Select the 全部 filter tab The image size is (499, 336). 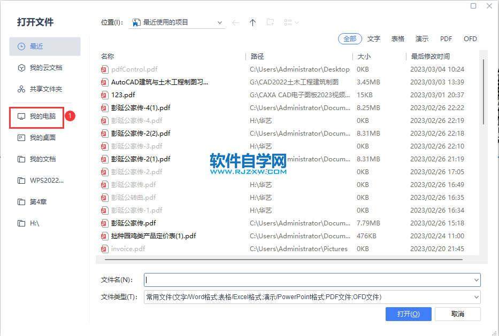(350, 38)
